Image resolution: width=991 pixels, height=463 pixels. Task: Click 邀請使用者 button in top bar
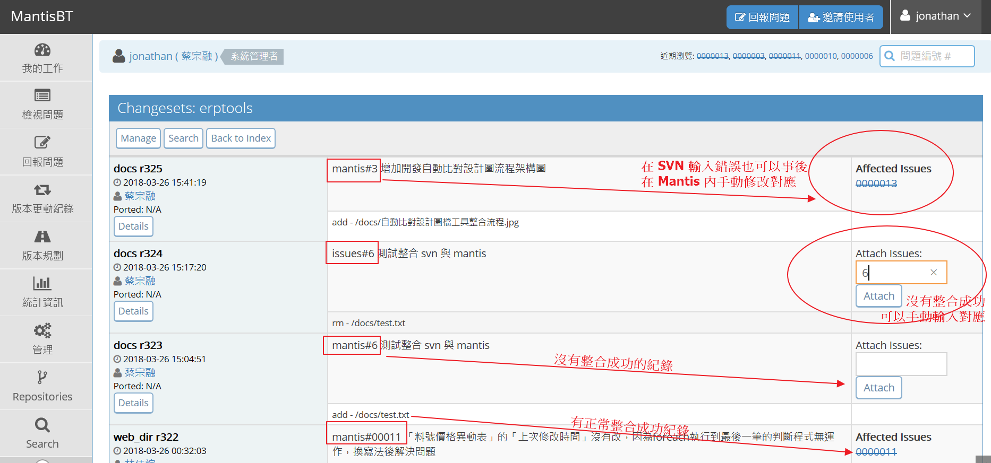click(841, 18)
